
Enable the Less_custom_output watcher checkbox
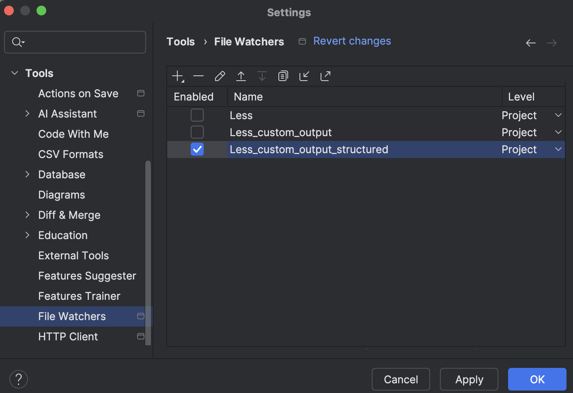pos(197,132)
